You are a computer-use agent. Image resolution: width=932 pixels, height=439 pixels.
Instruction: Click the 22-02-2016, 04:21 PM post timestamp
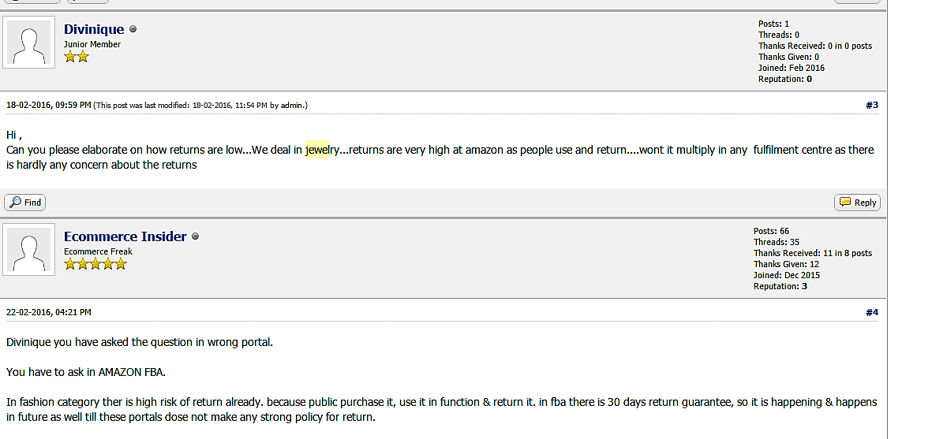click(49, 312)
